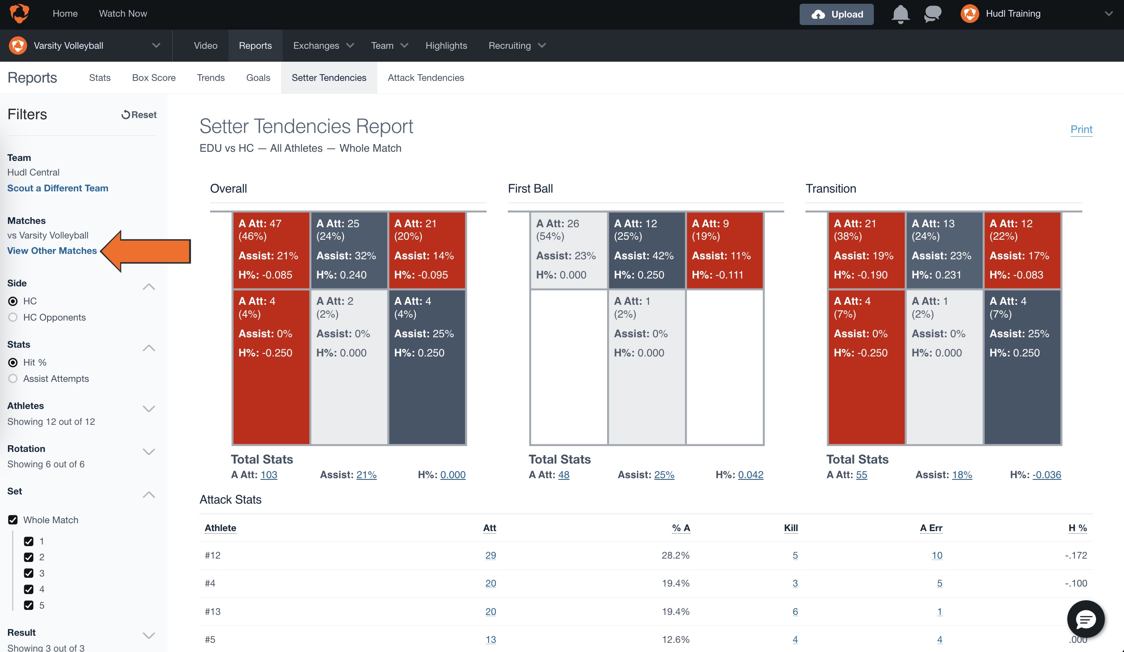Expand the Athletes filter section
Image resolution: width=1124 pixels, height=652 pixels.
tap(148, 409)
